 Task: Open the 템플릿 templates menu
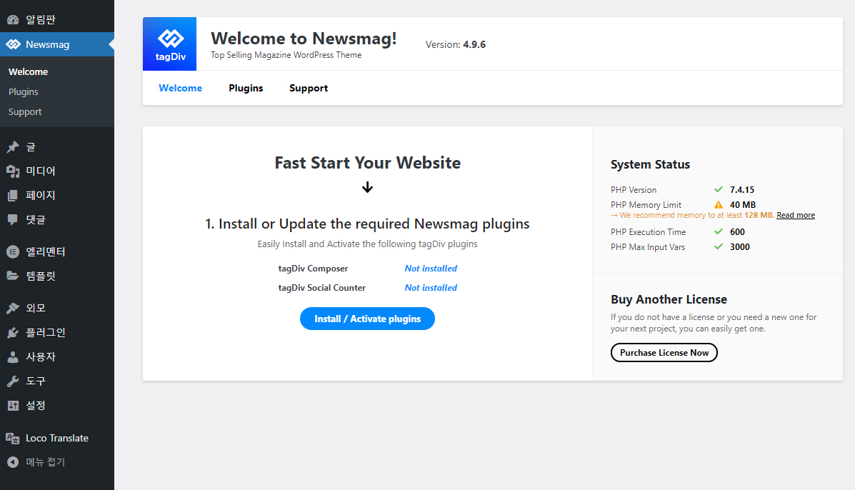point(57,276)
